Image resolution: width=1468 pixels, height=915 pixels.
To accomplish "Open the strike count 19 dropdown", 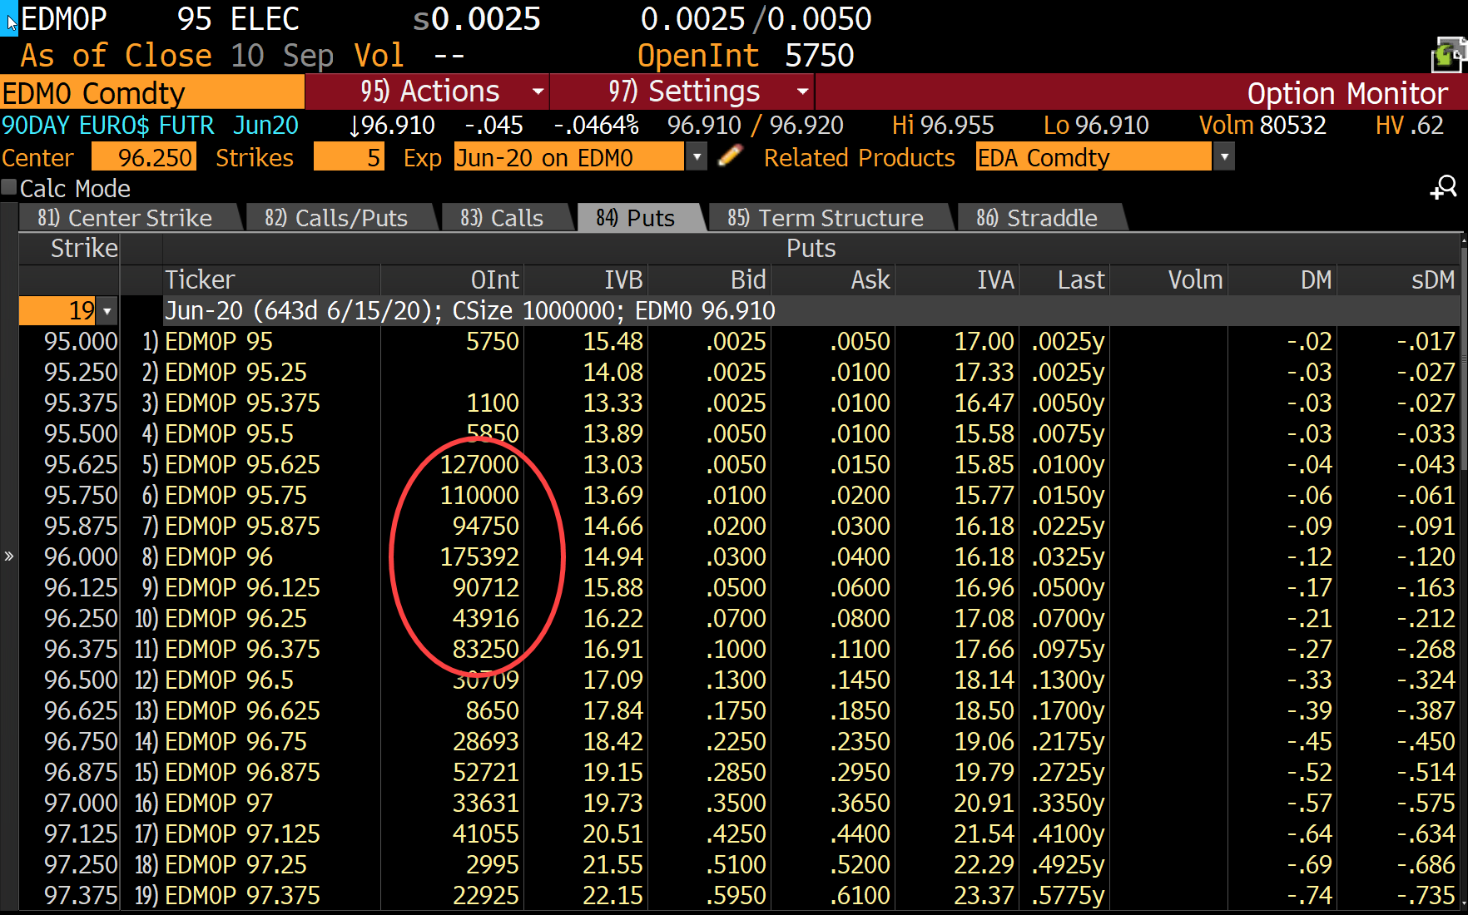I will [x=107, y=311].
